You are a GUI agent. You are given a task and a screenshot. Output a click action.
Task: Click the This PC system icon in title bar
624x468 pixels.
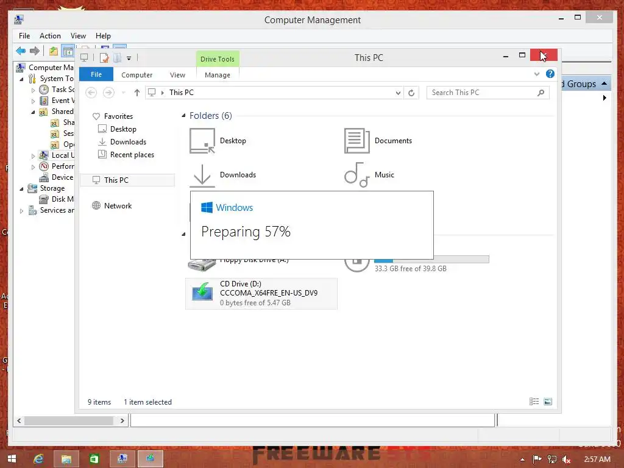(84, 58)
